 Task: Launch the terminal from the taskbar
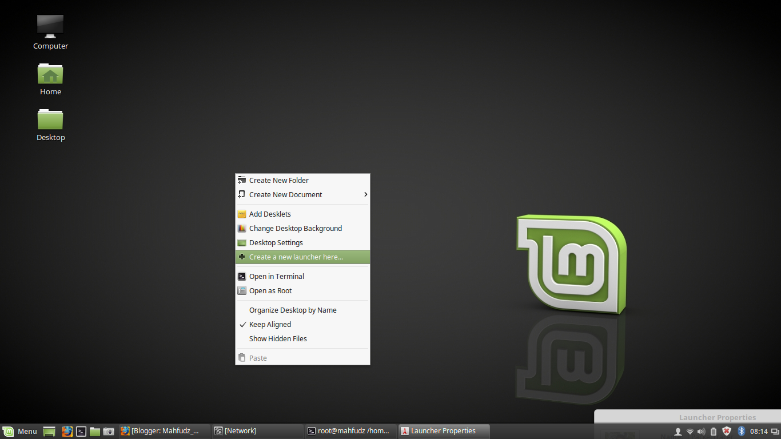[81, 431]
